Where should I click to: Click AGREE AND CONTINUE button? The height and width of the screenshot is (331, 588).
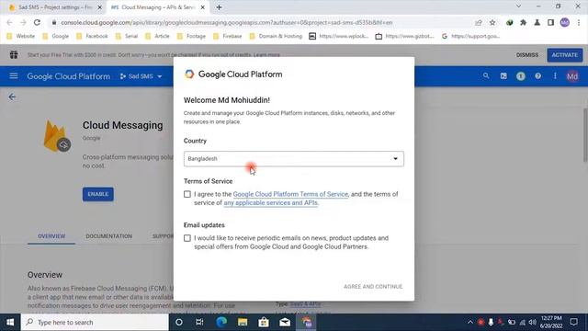373,286
